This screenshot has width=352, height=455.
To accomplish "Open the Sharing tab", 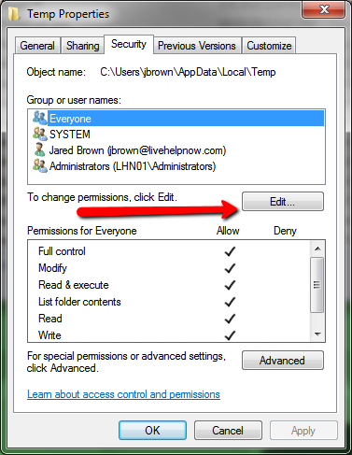I will tap(82, 46).
